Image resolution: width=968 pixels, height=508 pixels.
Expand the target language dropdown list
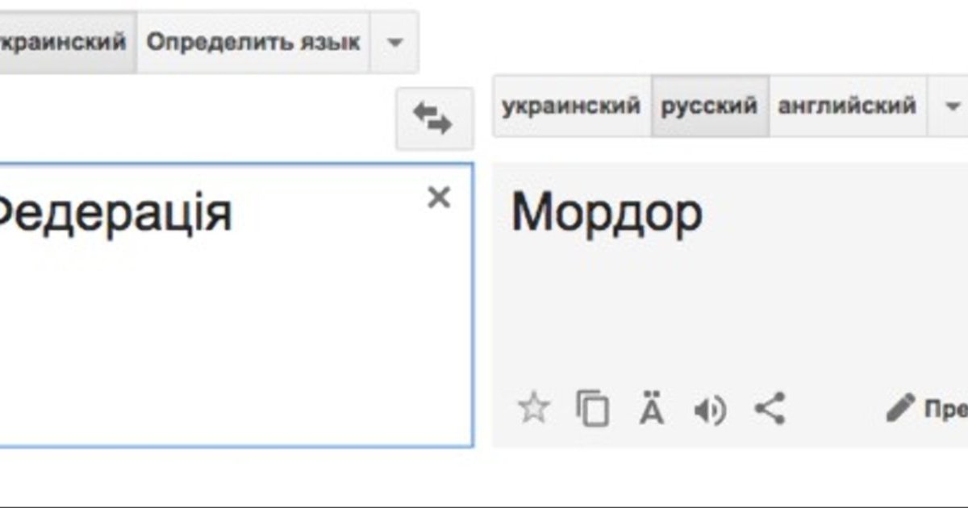pos(952,106)
